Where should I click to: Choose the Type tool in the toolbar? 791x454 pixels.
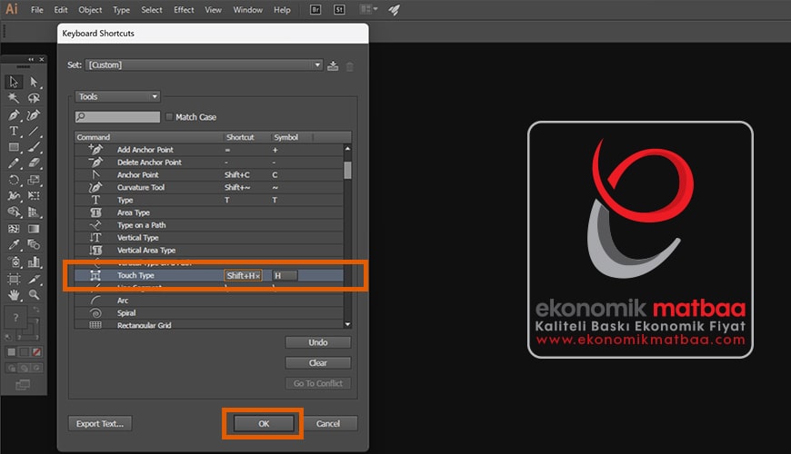14,131
